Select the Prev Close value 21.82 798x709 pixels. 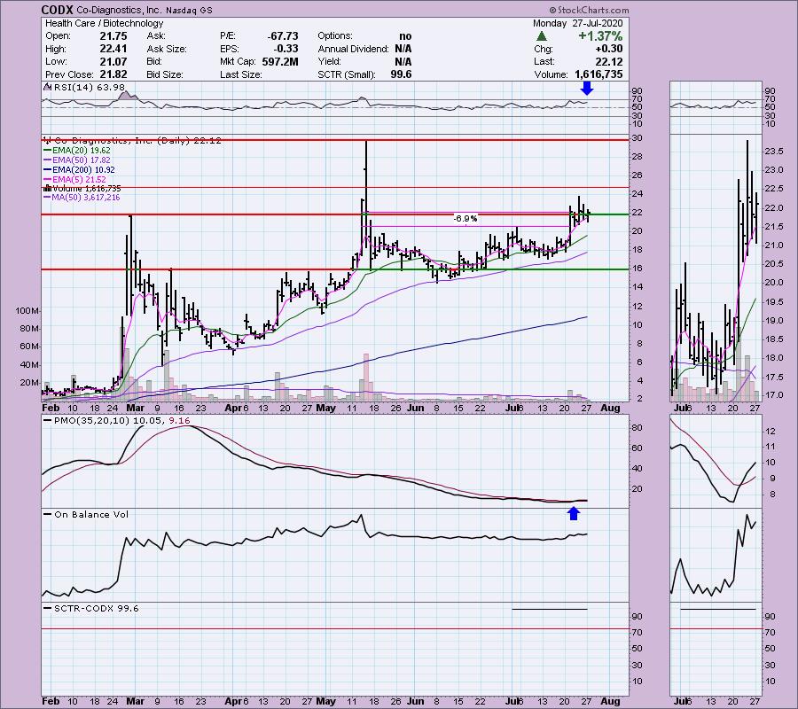[x=114, y=74]
